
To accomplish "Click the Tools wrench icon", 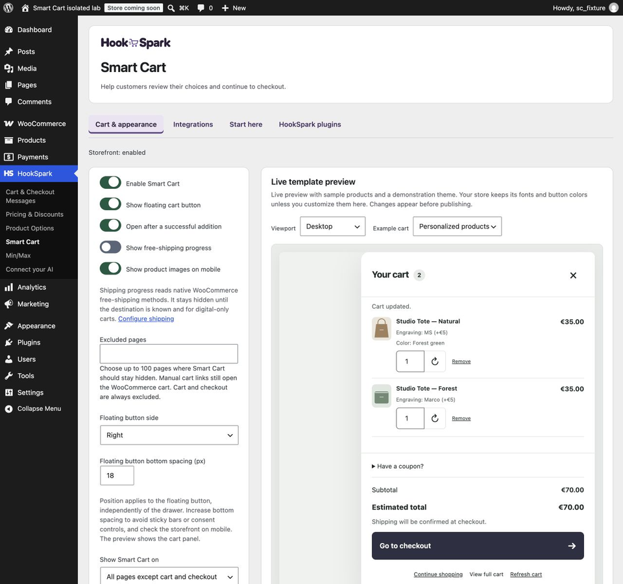I will (8, 376).
